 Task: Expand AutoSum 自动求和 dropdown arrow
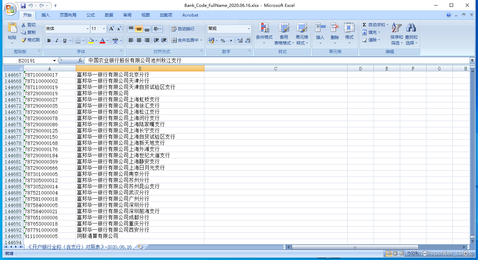coord(387,25)
